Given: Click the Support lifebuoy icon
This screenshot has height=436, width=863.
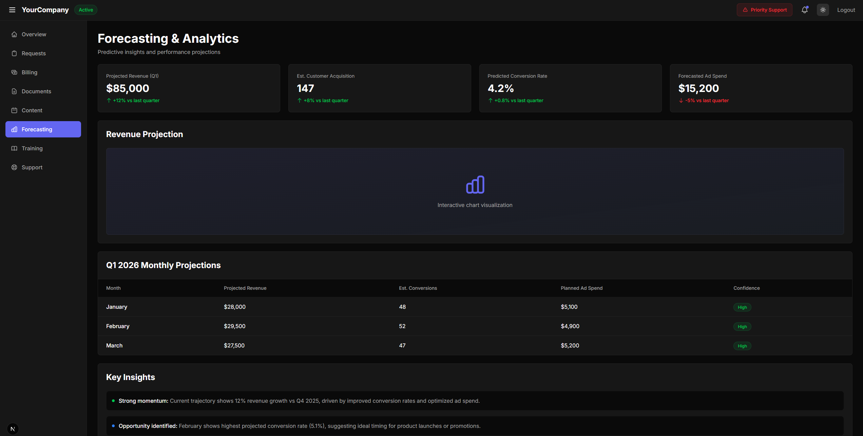Looking at the screenshot, I should 14,167.
